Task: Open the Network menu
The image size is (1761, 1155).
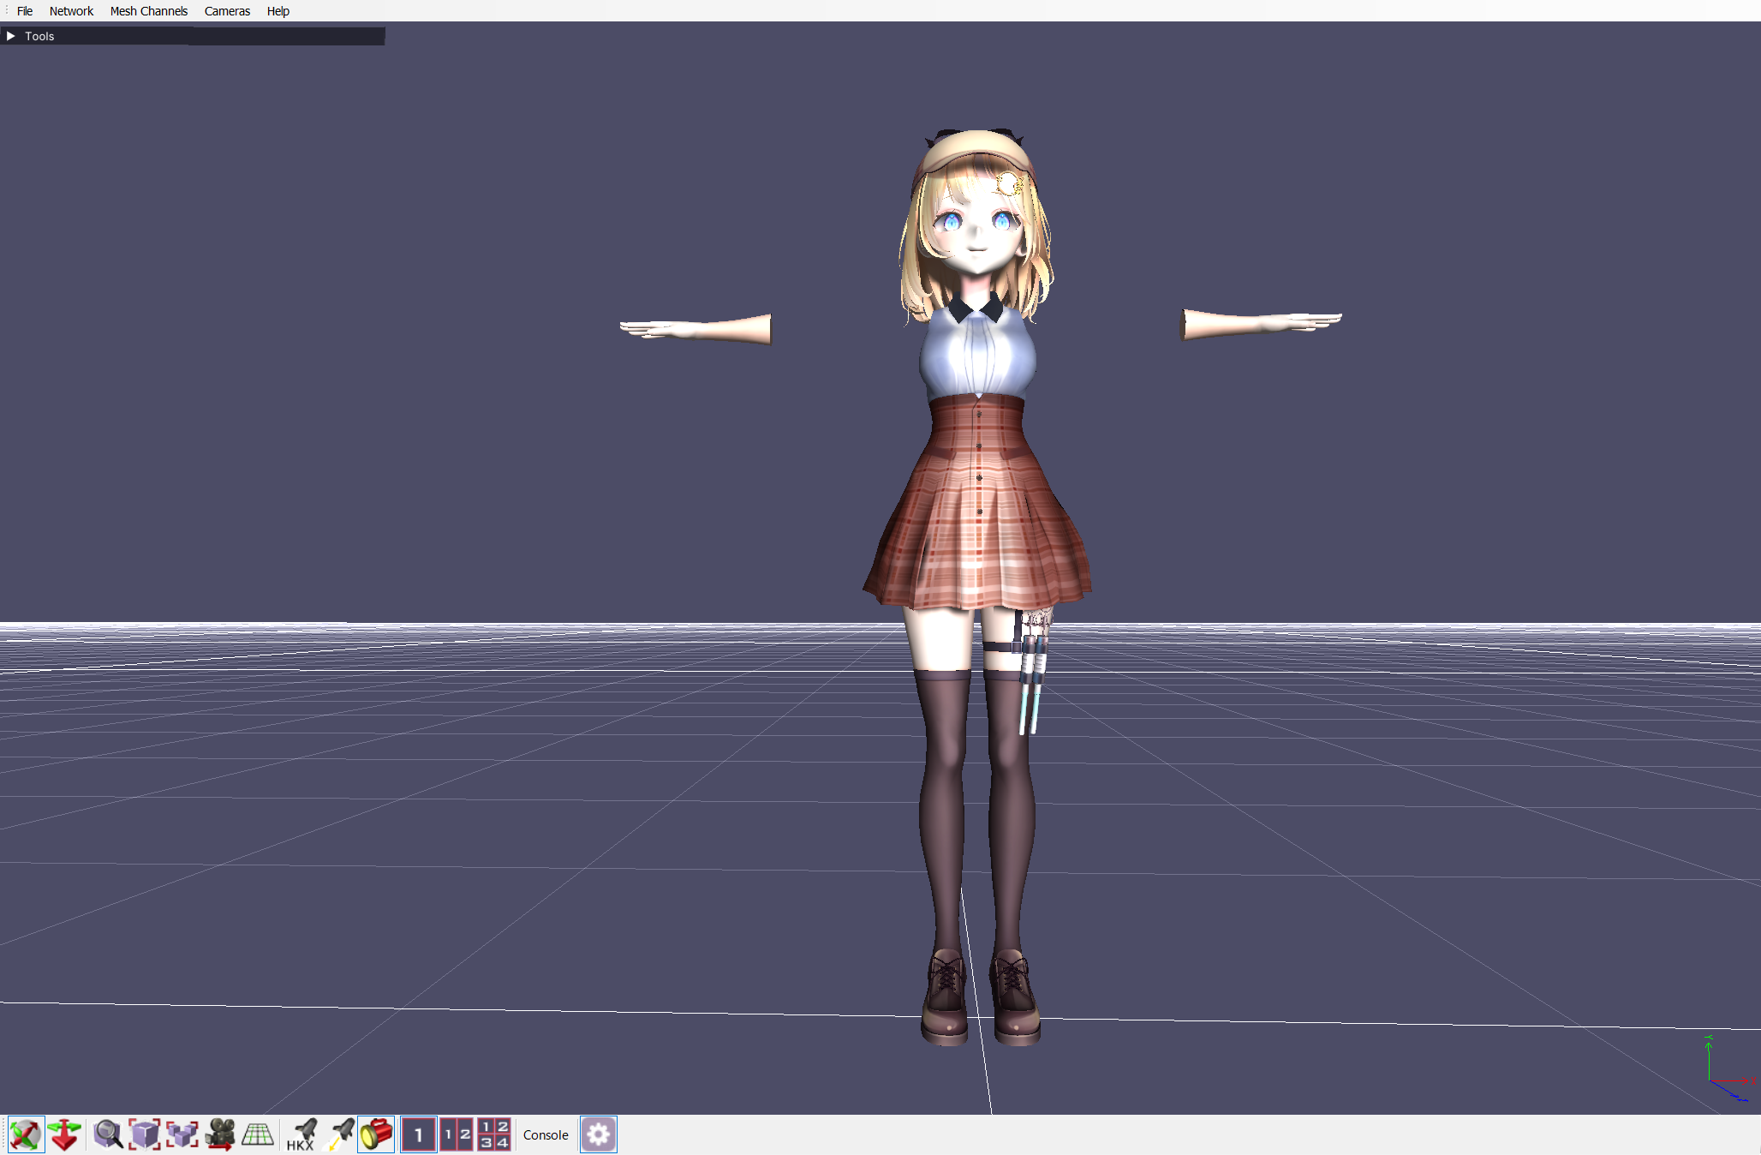Action: coord(71,11)
